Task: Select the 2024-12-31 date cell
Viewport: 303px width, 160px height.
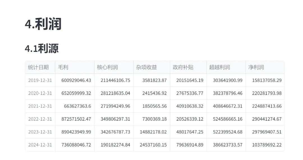Action: click(x=40, y=145)
